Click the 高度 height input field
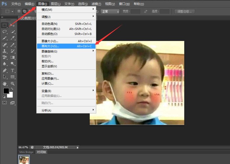This screenshot has height=164, width=230. click(164, 11)
